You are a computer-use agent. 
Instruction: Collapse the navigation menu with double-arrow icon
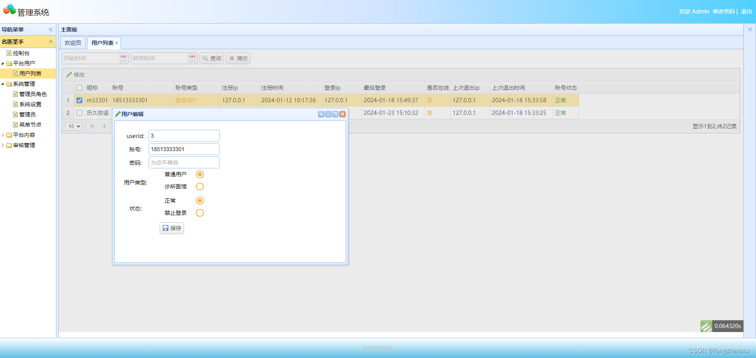(x=50, y=30)
